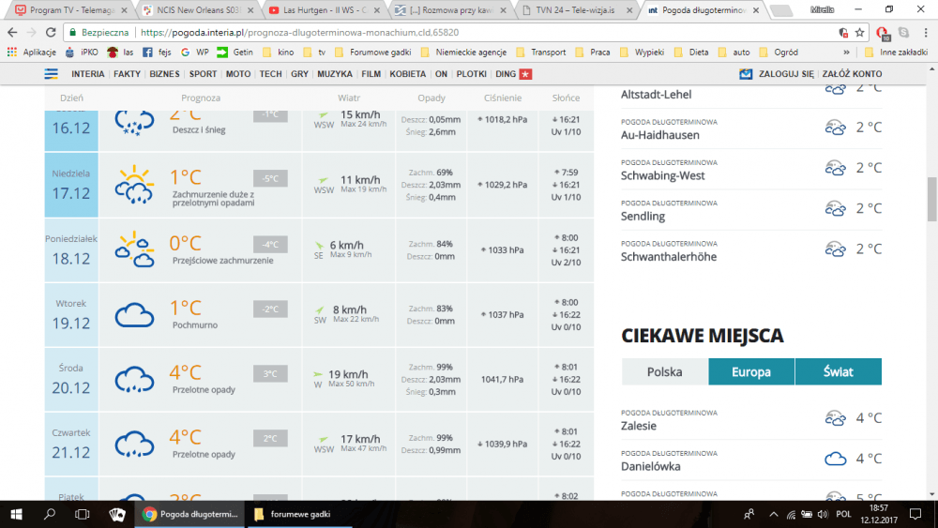938x528 pixels.
Task: Show hidden system tray icons
Action: [x=773, y=514]
